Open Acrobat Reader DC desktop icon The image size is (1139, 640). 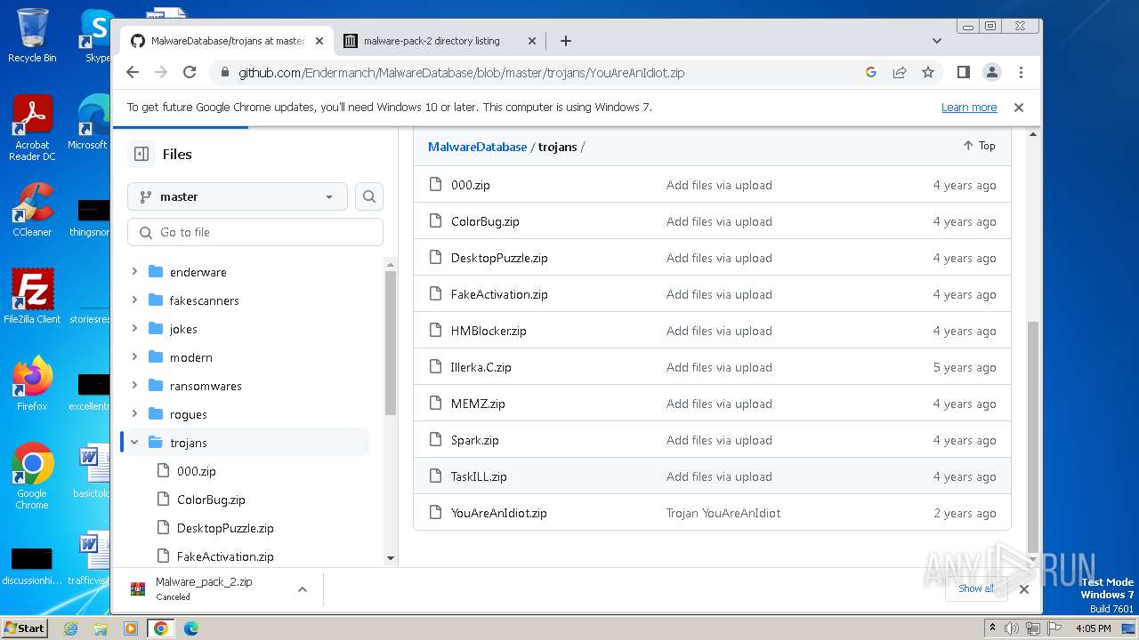pyautogui.click(x=32, y=127)
